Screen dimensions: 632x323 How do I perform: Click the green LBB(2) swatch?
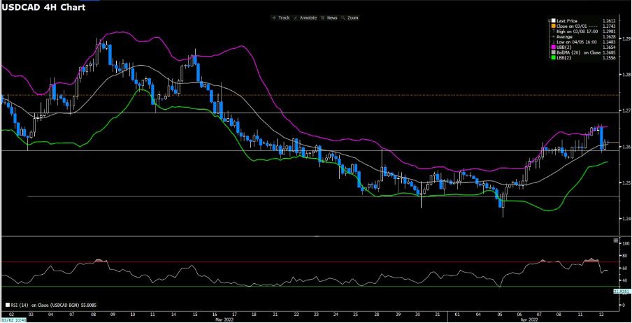[554, 58]
